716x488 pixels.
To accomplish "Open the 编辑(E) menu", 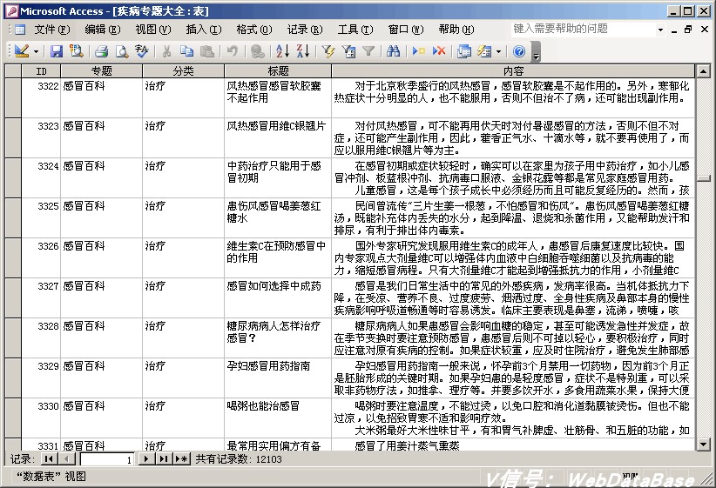I will coord(103,30).
